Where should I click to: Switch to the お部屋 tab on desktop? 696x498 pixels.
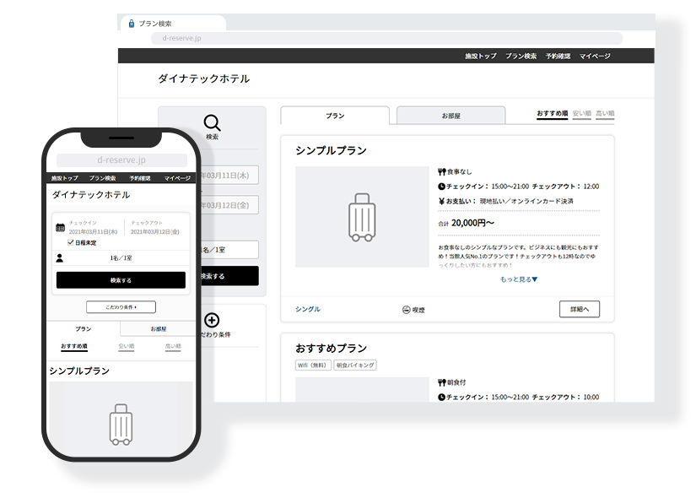point(451,116)
